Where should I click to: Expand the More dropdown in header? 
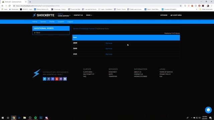click(x=89, y=15)
